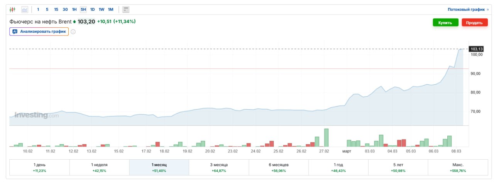Choose the 15 minute interval
The image size is (494, 182).
tap(56, 9)
